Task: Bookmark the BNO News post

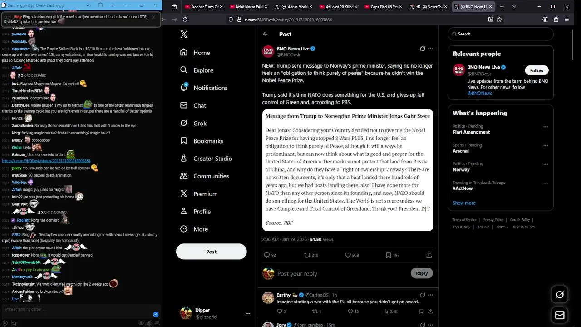Action: pos(388,255)
